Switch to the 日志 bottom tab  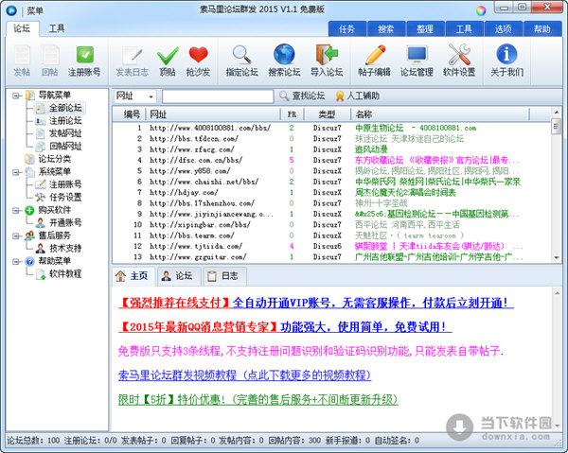tap(221, 276)
